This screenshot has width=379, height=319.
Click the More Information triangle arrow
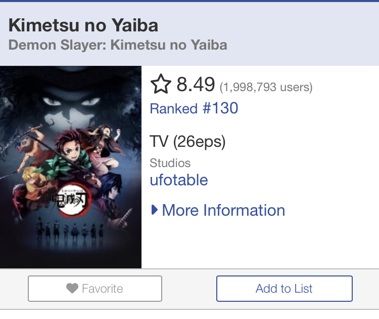click(x=155, y=210)
